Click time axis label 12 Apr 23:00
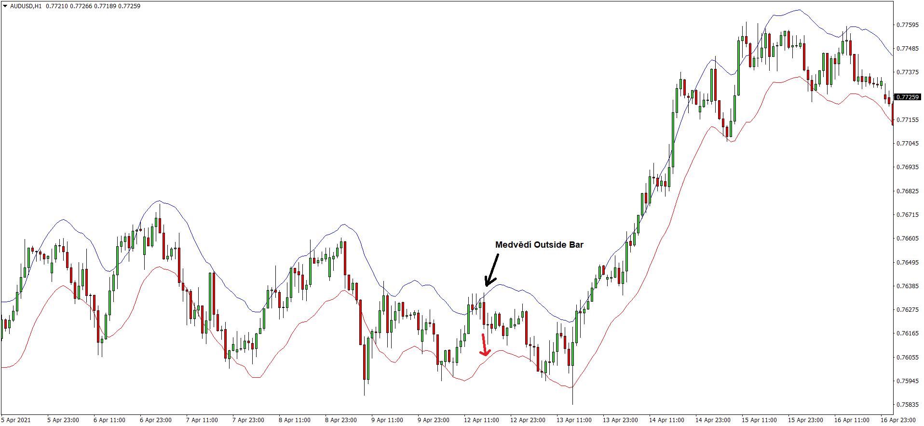The image size is (924, 426). 528,420
